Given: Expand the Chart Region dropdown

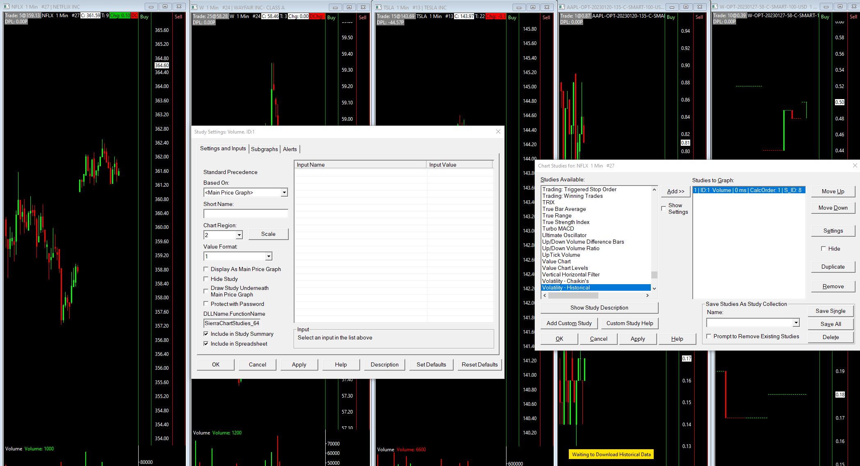Looking at the screenshot, I should (x=239, y=235).
